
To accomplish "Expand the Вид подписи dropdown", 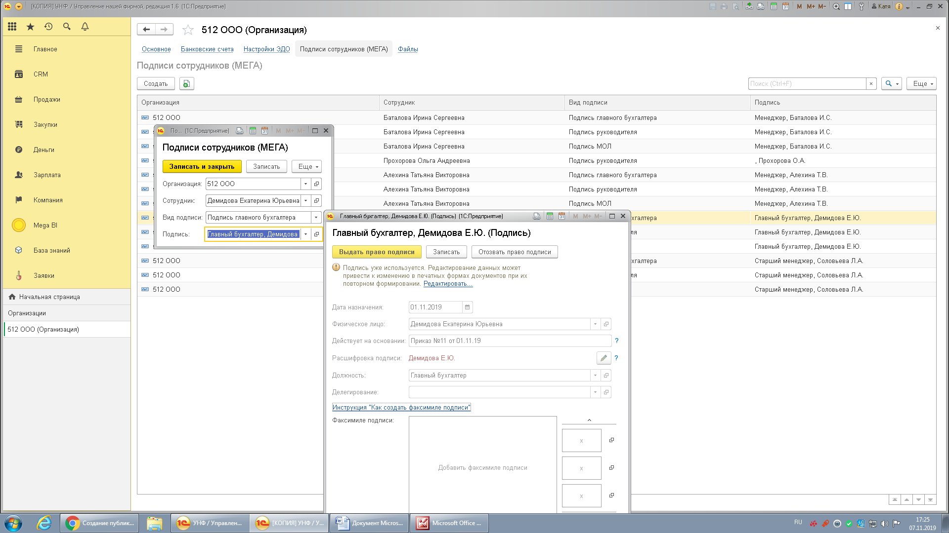I will coord(316,217).
